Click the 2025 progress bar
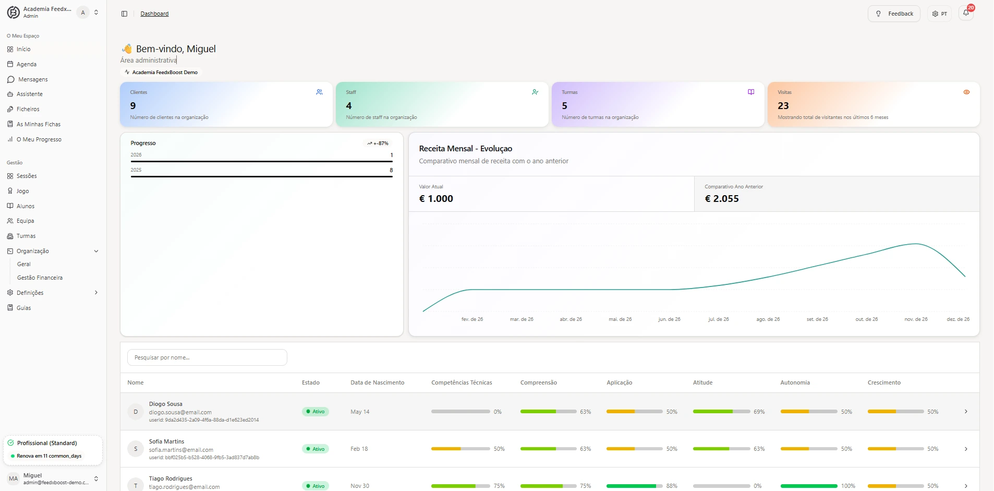This screenshot has height=491, width=994. (x=261, y=176)
